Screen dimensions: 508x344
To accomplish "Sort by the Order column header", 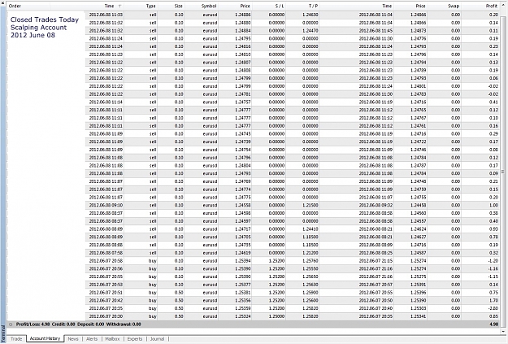I will coord(15,7).
